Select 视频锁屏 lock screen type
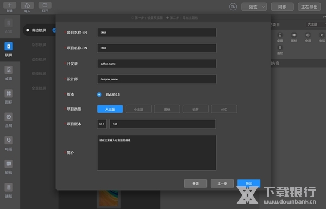 click(39, 74)
